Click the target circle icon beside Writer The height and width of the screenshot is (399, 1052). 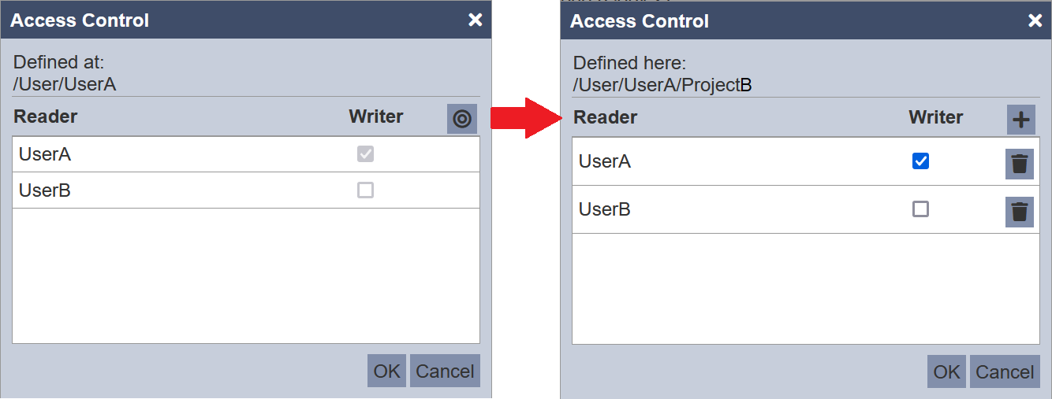[462, 119]
